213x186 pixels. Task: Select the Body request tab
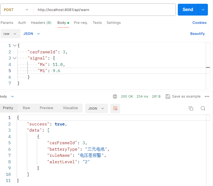point(63,23)
